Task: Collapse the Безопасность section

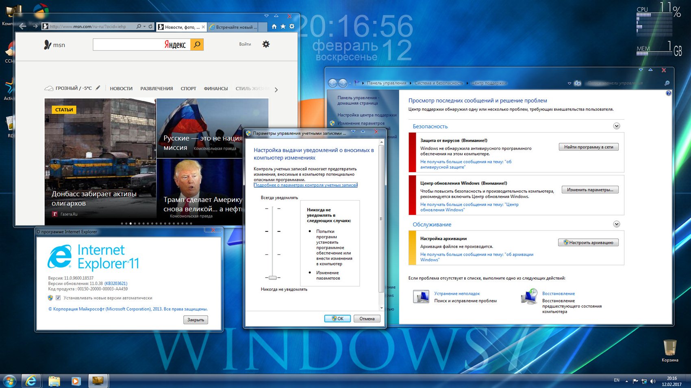Action: [617, 126]
